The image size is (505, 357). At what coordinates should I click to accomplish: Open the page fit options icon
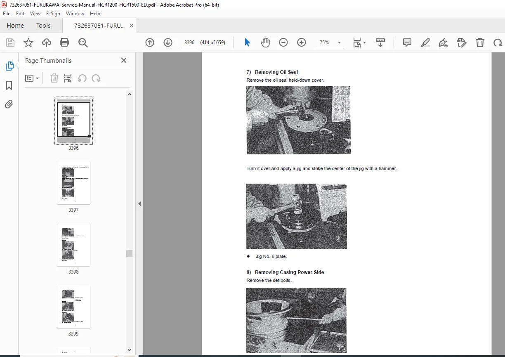tap(359, 43)
